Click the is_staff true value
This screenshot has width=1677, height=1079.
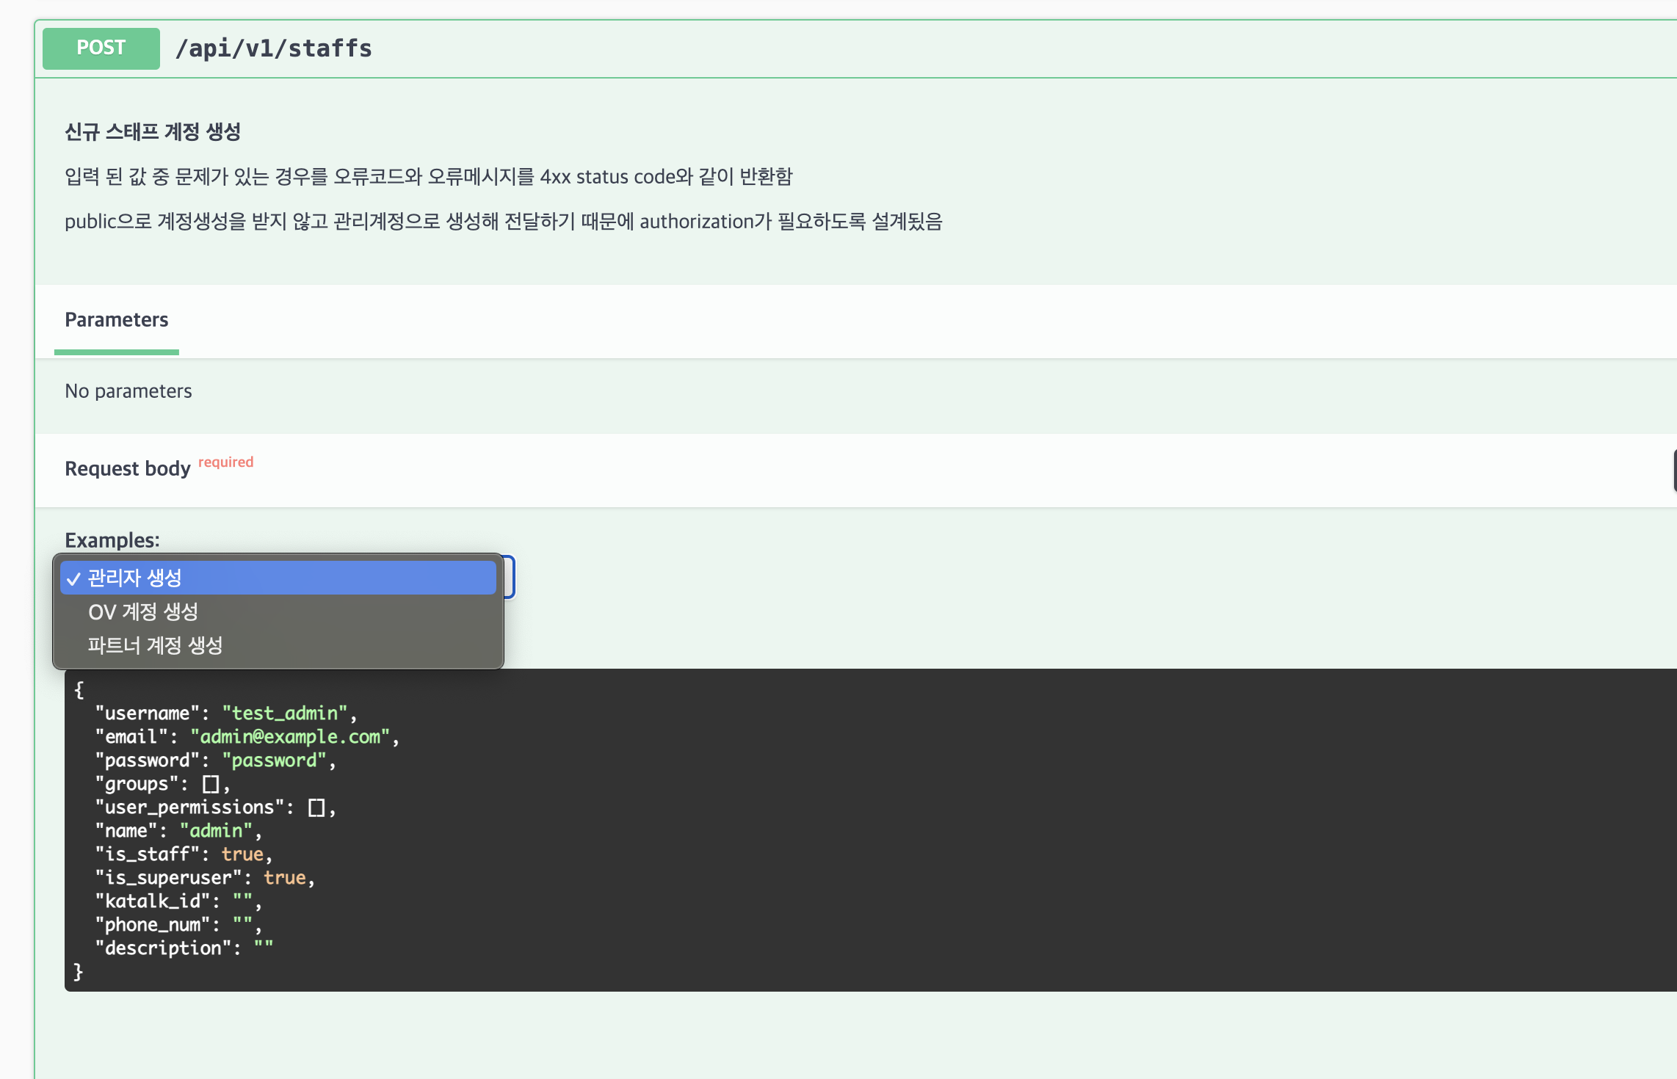(242, 854)
